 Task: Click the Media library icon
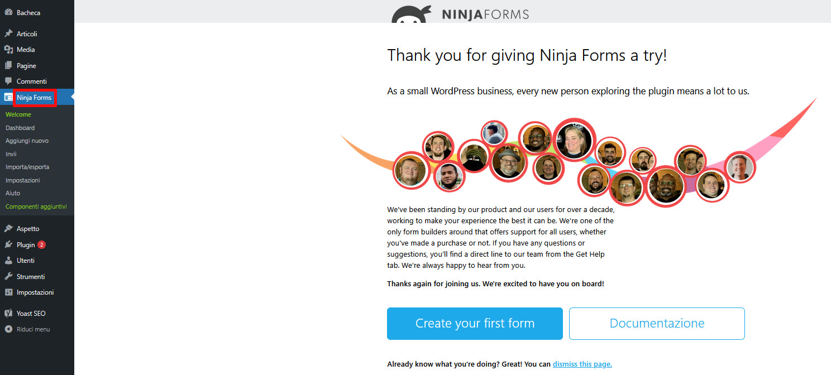[8, 50]
